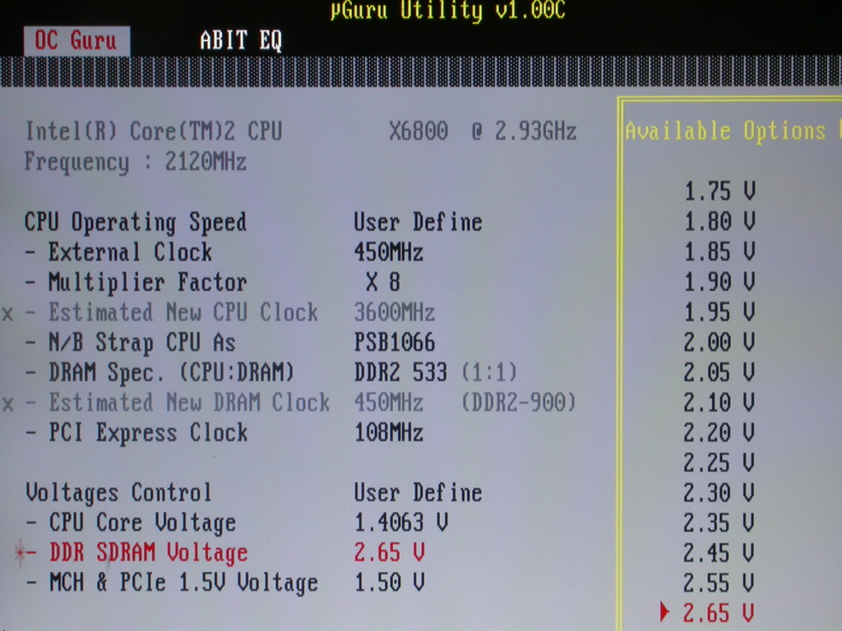The image size is (842, 631).
Task: Select the Voltages Control setting
Action: coord(118,493)
